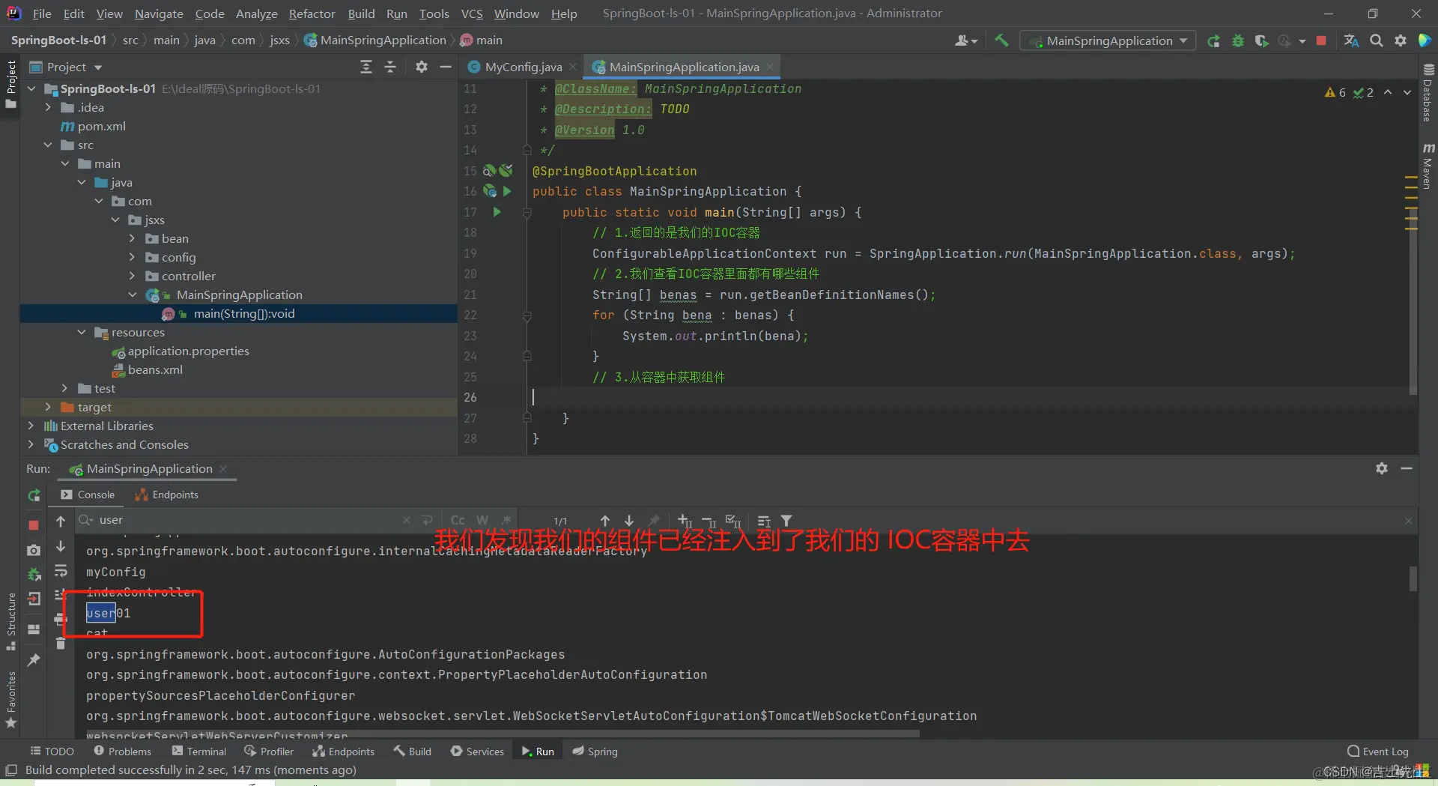
Task: Expand External Libraries node
Action: point(31,426)
